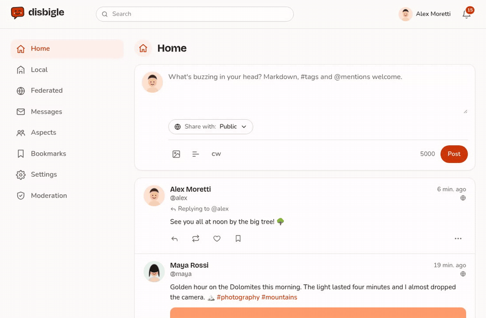Focus the post composer text area

tap(318, 93)
